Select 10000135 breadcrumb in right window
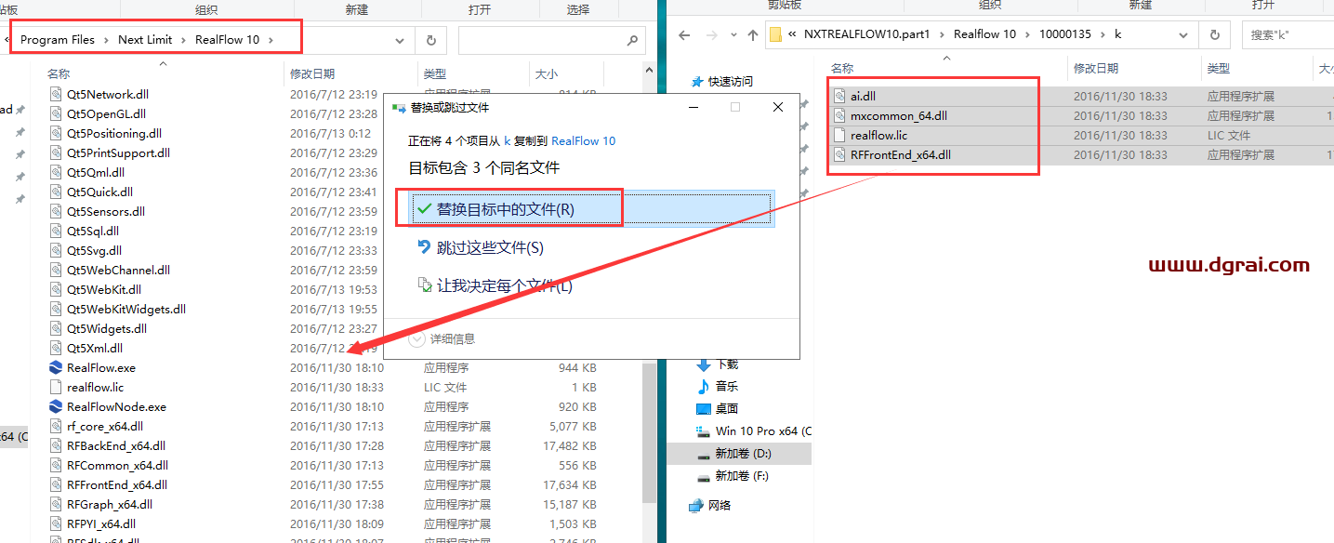The height and width of the screenshot is (543, 1334). [1063, 34]
